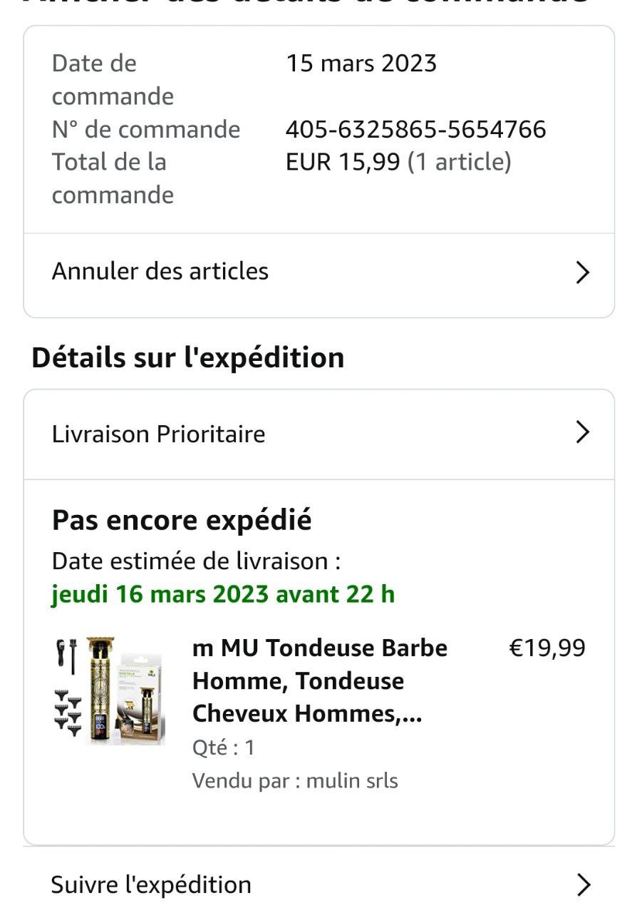
Task: Click the N° de commande label
Action: [x=146, y=130]
